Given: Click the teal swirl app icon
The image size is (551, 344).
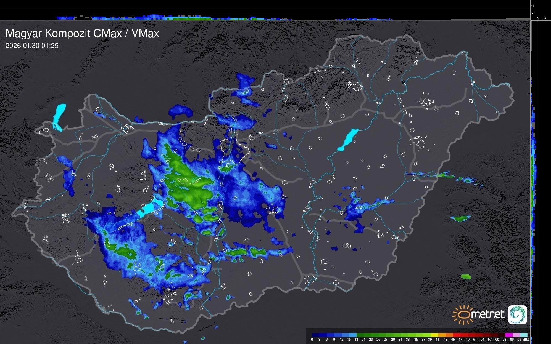Looking at the screenshot, I should tap(517, 314).
